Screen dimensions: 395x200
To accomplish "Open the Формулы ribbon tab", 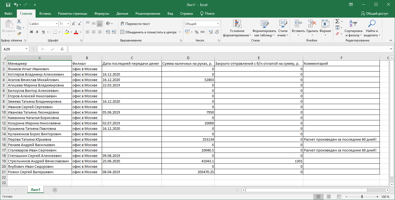I will tap(102, 14).
